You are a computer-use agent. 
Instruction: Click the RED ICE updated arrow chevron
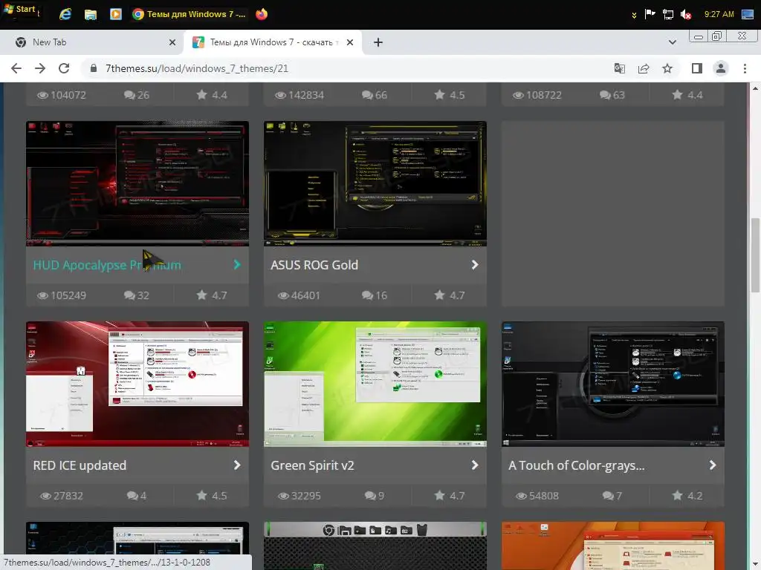237,465
